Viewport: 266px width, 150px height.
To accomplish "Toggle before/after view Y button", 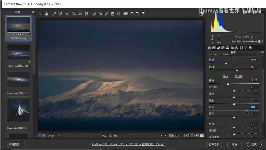I will [x=186, y=135].
